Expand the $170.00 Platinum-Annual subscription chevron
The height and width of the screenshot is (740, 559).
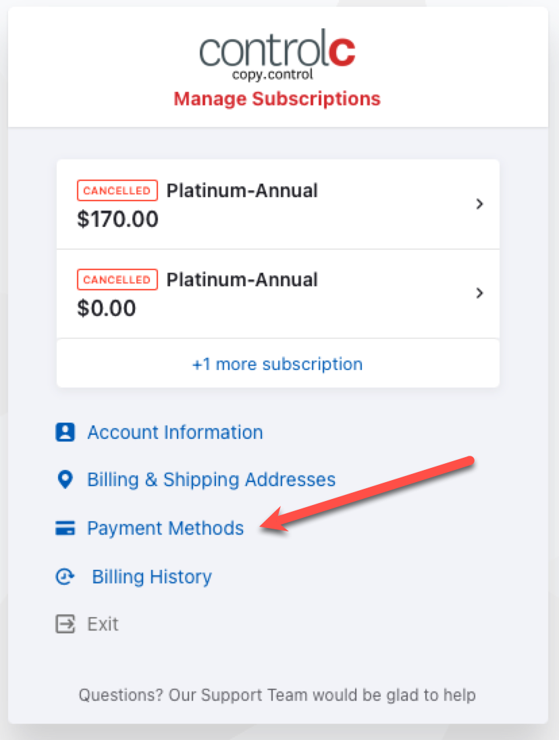pyautogui.click(x=480, y=204)
